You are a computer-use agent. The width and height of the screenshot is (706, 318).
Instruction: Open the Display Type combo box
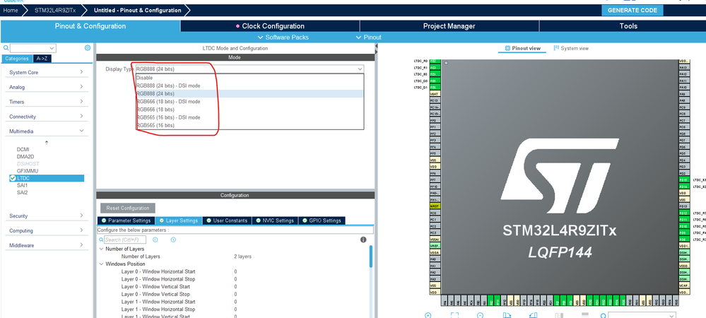[249, 69]
